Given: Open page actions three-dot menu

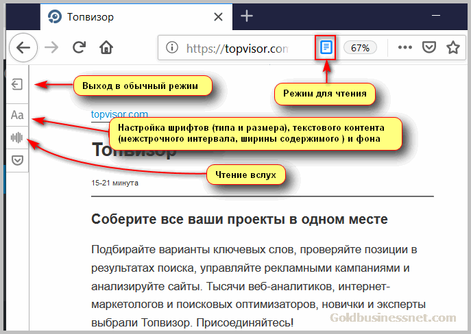Looking at the screenshot, I should 405,47.
